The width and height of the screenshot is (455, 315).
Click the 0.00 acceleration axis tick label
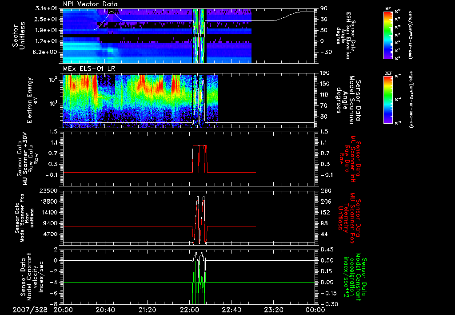(x=327, y=283)
